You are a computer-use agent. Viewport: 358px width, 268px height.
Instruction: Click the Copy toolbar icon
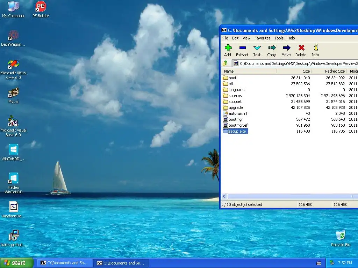271,51
